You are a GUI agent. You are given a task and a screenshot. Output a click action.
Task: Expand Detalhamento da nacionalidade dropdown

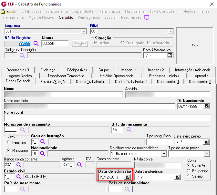pos(164,153)
